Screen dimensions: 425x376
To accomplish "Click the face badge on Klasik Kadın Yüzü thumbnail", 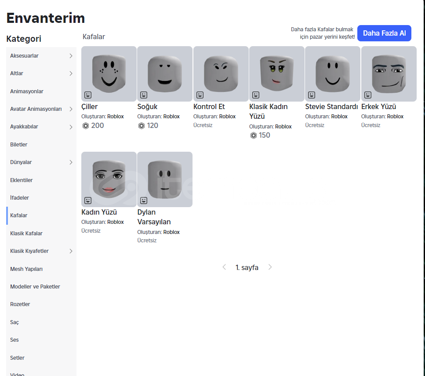I will (x=256, y=95).
